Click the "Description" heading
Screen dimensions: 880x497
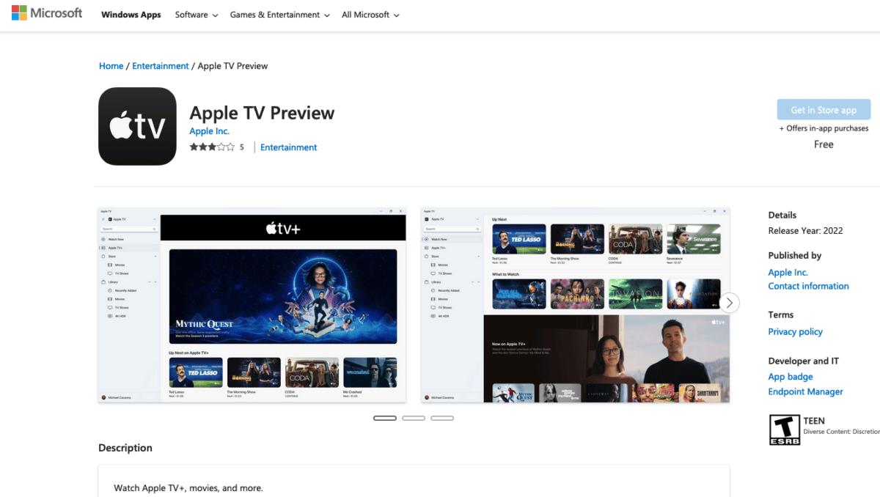pyautogui.click(x=125, y=448)
